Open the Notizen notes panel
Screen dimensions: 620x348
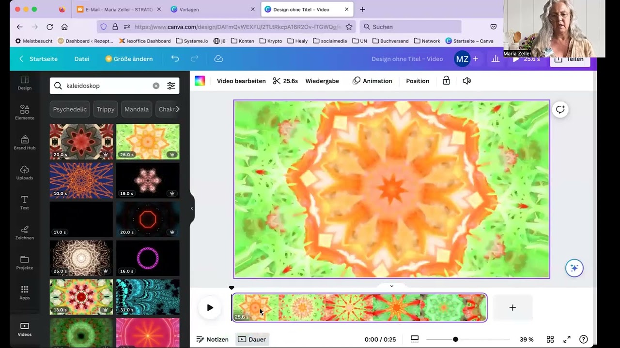(212, 339)
